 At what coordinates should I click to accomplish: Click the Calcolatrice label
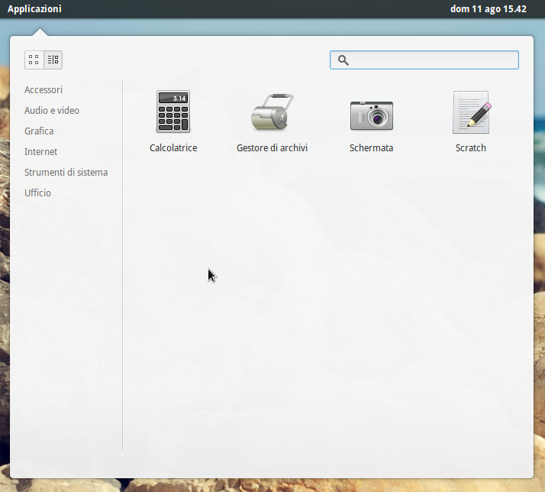[173, 148]
